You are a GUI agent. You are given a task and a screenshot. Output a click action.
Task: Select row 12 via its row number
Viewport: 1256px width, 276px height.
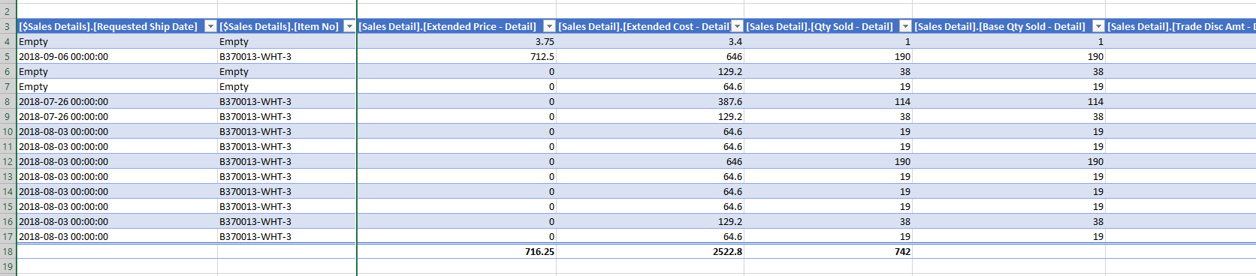coord(8,161)
